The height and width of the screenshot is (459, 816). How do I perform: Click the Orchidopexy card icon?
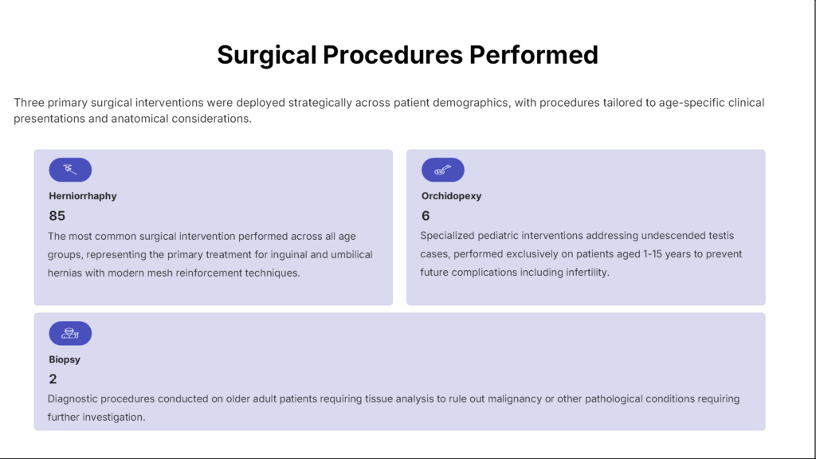pyautogui.click(x=442, y=170)
